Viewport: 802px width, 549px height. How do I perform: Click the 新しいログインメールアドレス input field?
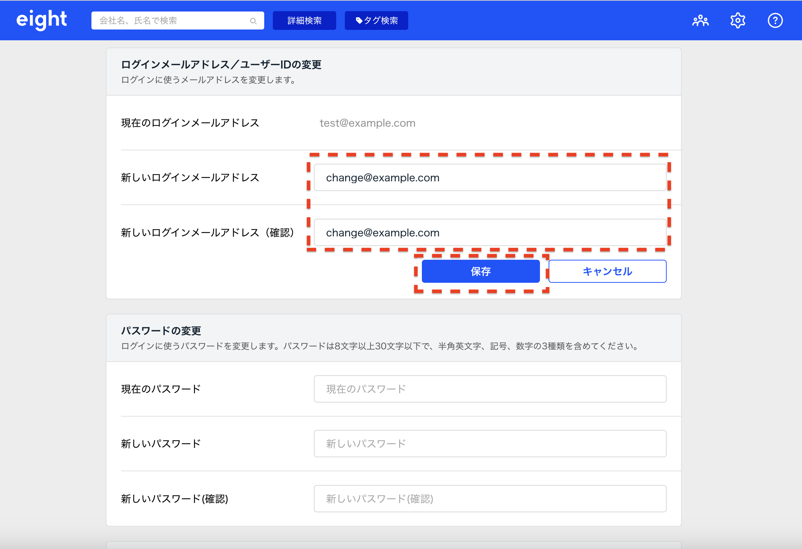490,178
